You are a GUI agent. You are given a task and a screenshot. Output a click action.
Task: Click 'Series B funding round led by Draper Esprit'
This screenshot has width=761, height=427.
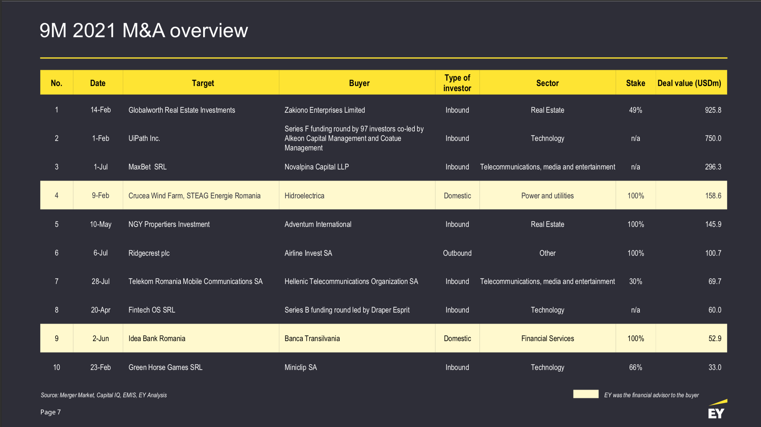click(x=347, y=310)
